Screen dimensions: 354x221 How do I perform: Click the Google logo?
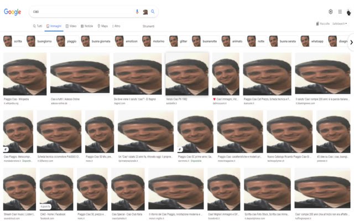click(12, 12)
